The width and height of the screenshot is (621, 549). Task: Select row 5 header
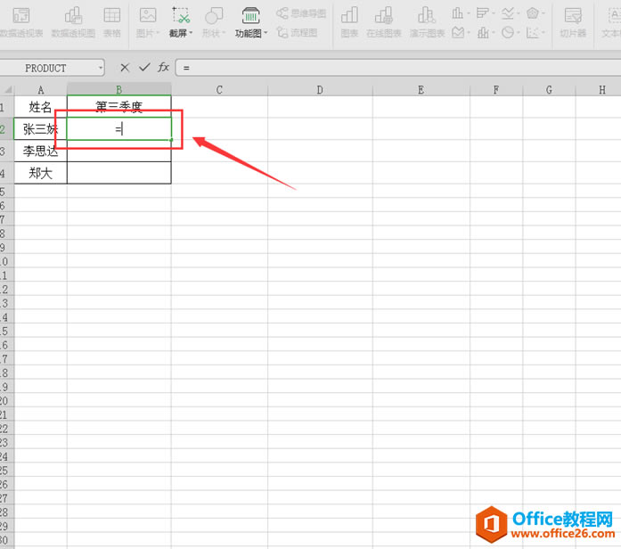(x=7, y=192)
